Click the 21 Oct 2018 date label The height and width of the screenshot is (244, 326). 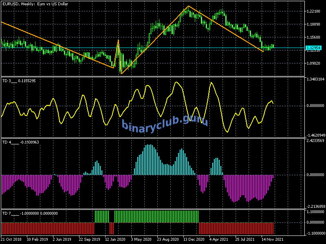[12, 240]
